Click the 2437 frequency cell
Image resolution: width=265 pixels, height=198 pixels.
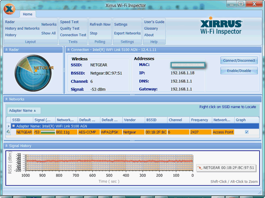tap(201, 132)
